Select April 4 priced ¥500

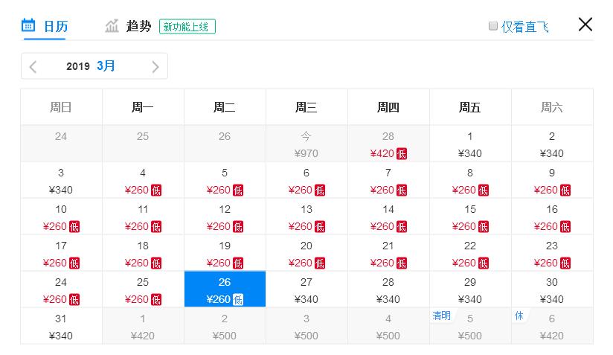(x=388, y=326)
